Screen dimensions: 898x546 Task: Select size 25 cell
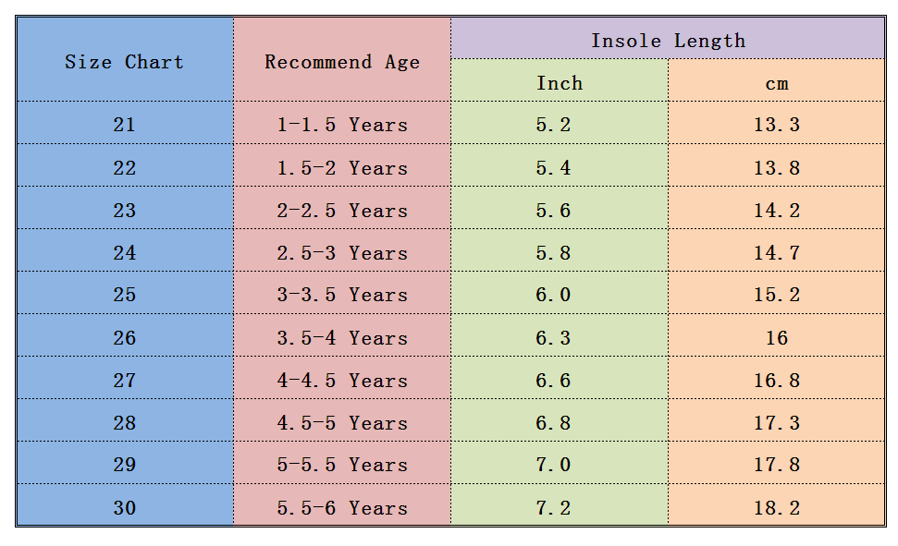[125, 295]
